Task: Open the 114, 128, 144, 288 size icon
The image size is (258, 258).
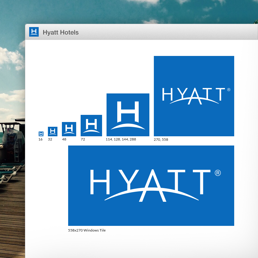Action: (x=128, y=115)
